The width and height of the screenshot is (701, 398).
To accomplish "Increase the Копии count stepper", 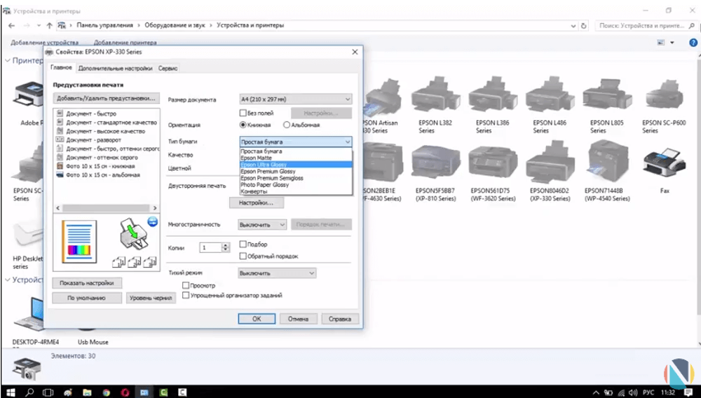I will [226, 245].
